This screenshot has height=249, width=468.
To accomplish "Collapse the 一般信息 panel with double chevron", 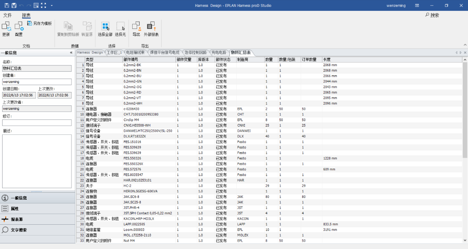I will [71, 53].
